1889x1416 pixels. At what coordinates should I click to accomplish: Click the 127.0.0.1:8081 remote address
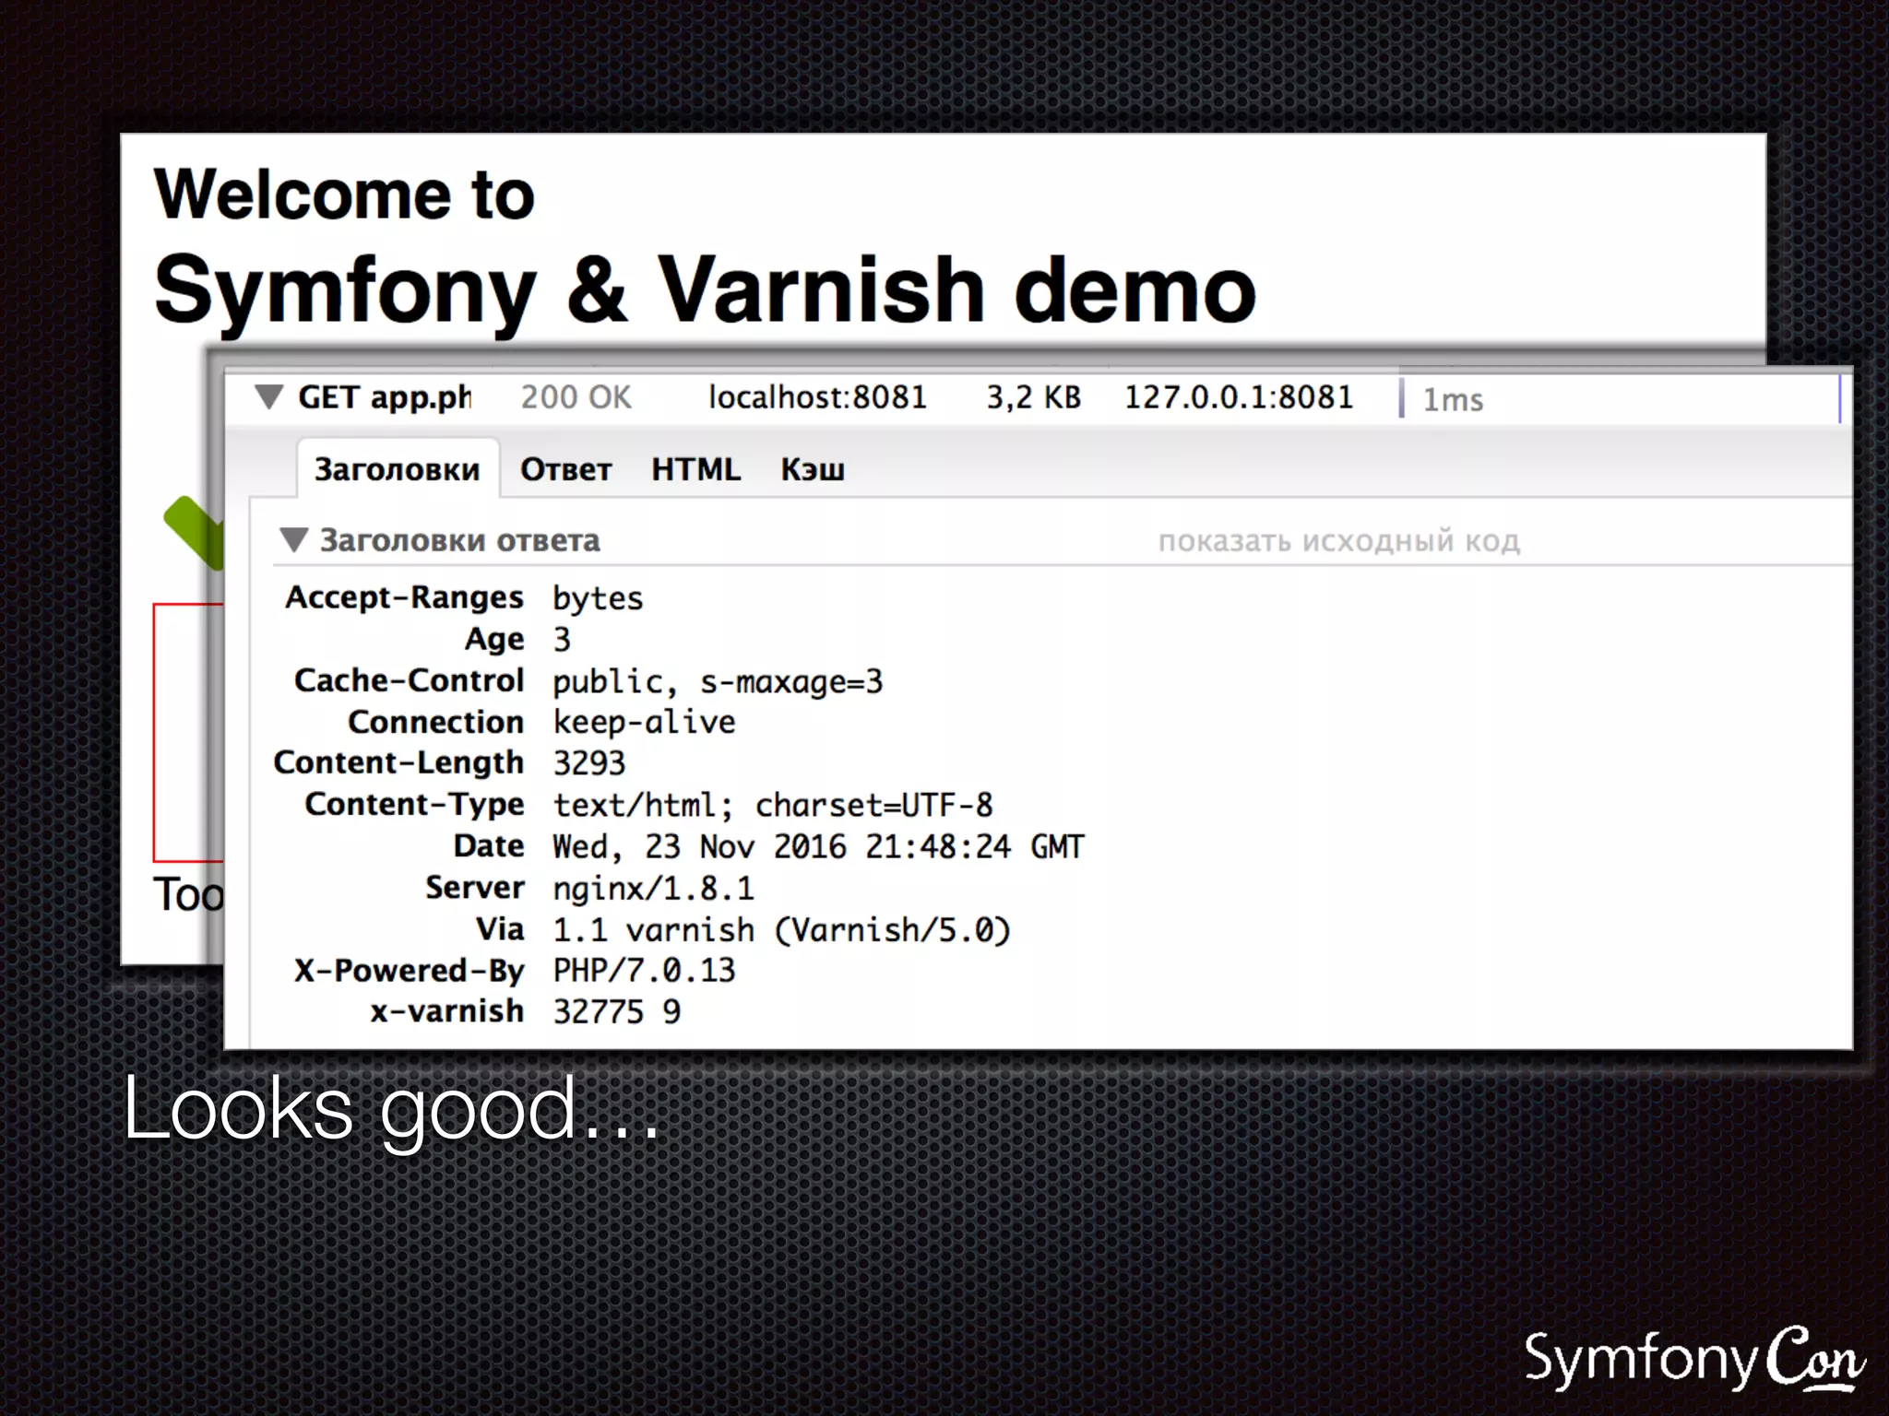[1238, 397]
